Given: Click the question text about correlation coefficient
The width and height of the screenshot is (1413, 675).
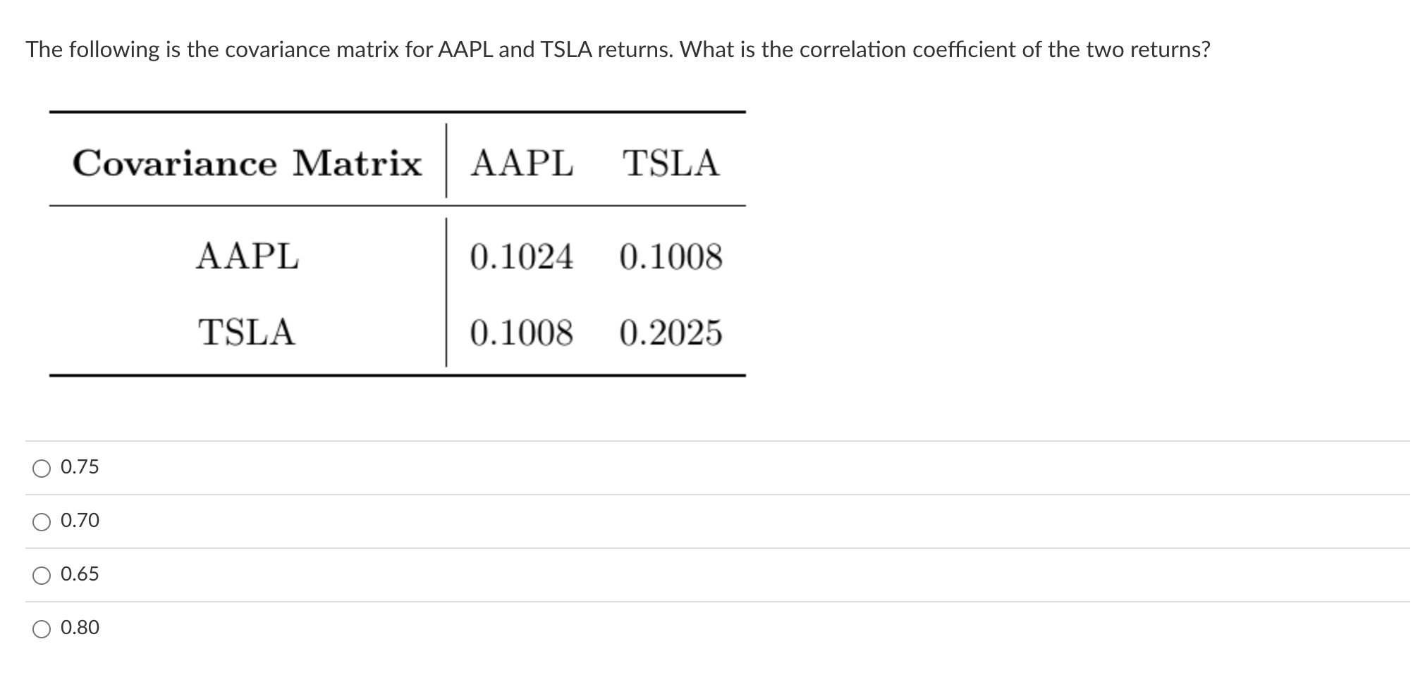Looking at the screenshot, I should tap(619, 49).
